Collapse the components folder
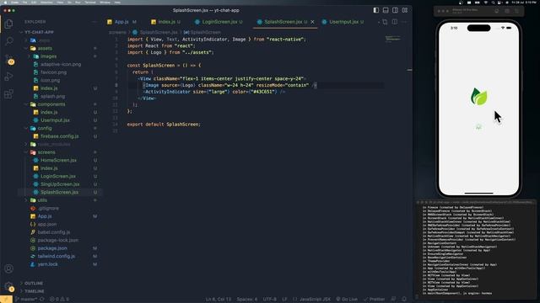Screen dimensions: 540x303 point(51,104)
